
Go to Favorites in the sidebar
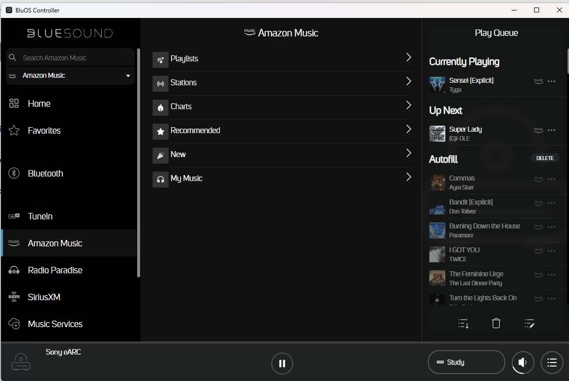pyautogui.click(x=44, y=131)
